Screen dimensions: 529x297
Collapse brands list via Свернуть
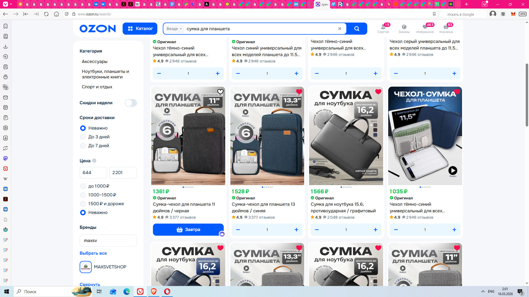pos(90,284)
